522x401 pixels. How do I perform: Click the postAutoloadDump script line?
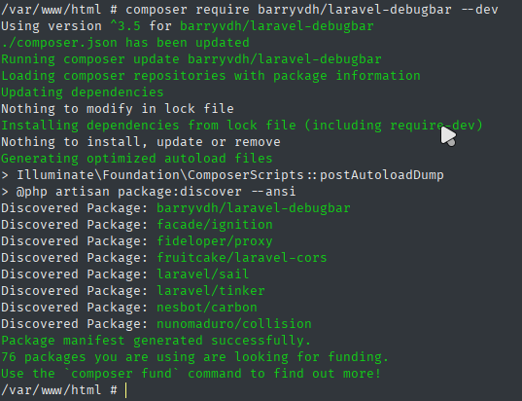pos(223,175)
